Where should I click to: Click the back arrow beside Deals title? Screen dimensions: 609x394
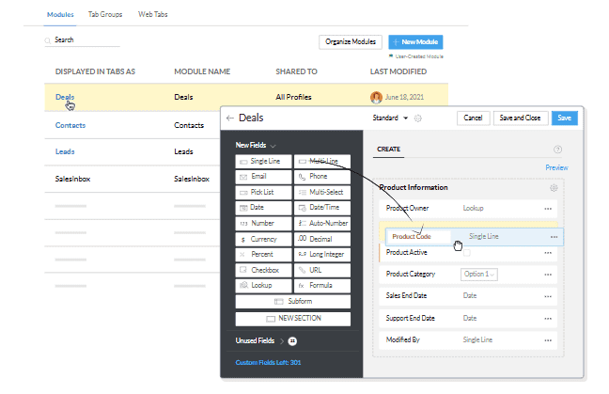230,118
